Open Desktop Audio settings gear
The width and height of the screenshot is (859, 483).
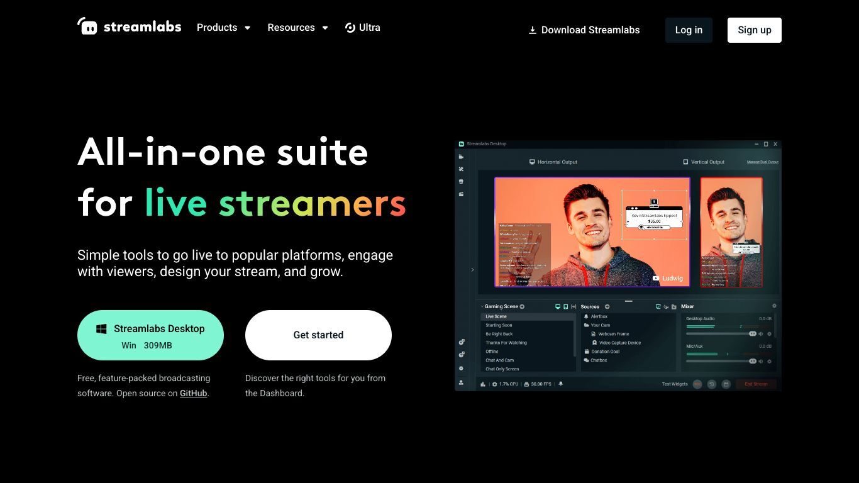[x=769, y=334]
